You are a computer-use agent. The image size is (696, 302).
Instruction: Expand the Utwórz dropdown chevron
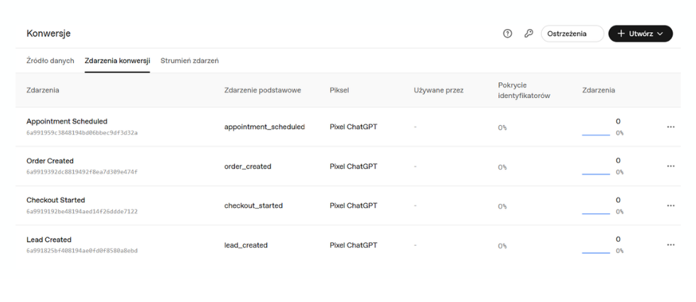(660, 34)
